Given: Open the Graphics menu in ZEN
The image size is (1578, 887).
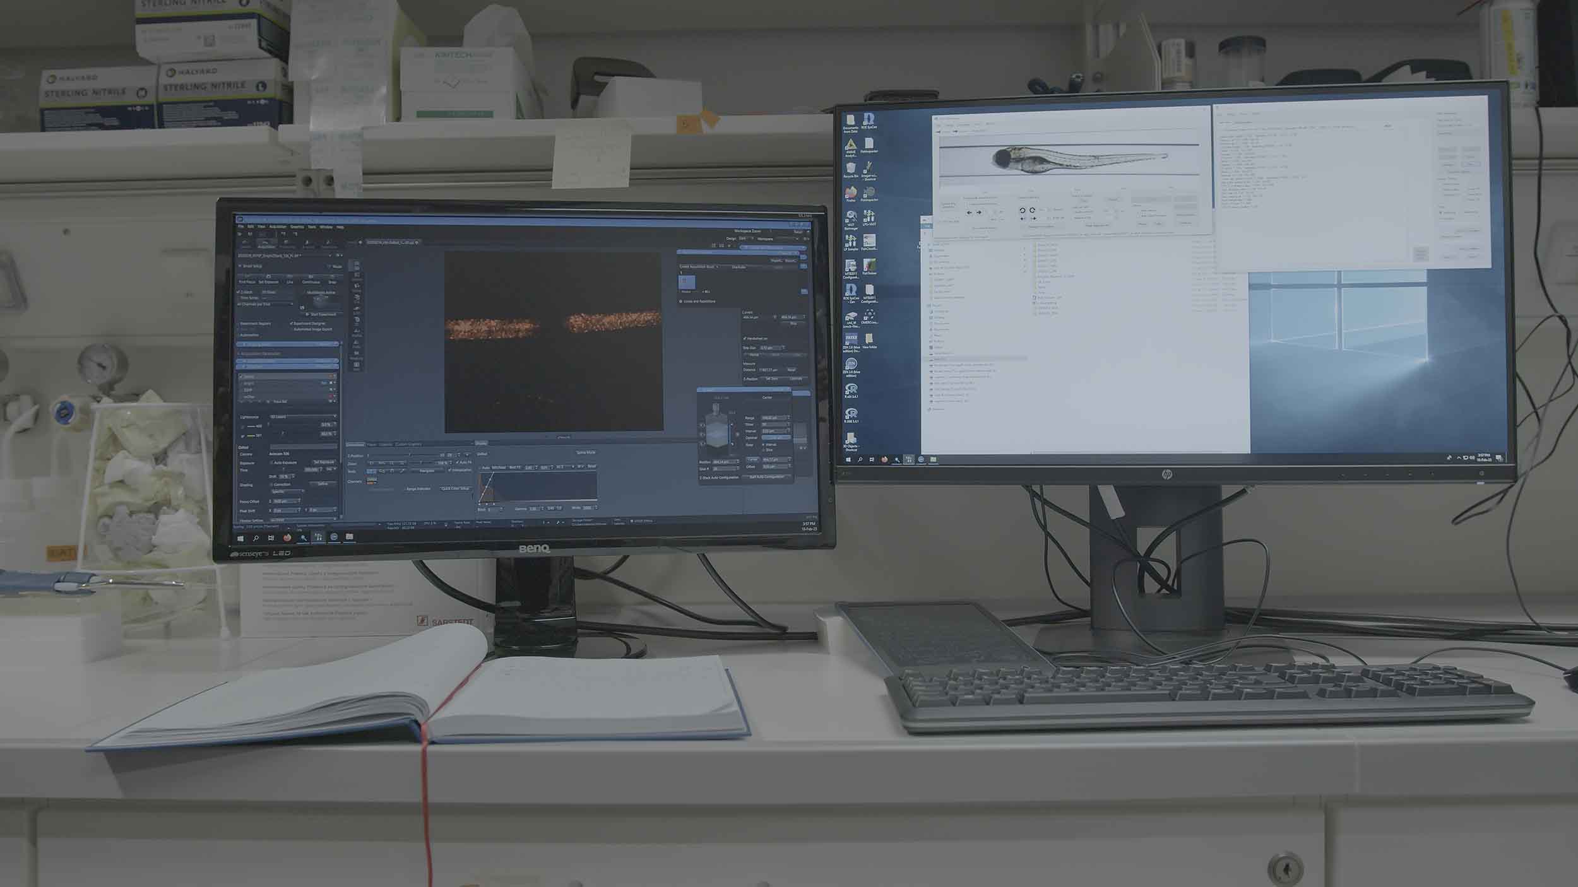Looking at the screenshot, I should pos(297,226).
